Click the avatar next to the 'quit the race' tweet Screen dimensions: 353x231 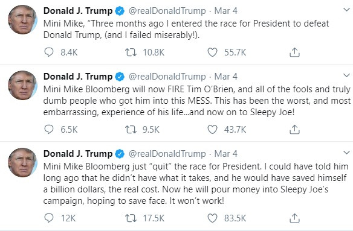tap(22, 162)
